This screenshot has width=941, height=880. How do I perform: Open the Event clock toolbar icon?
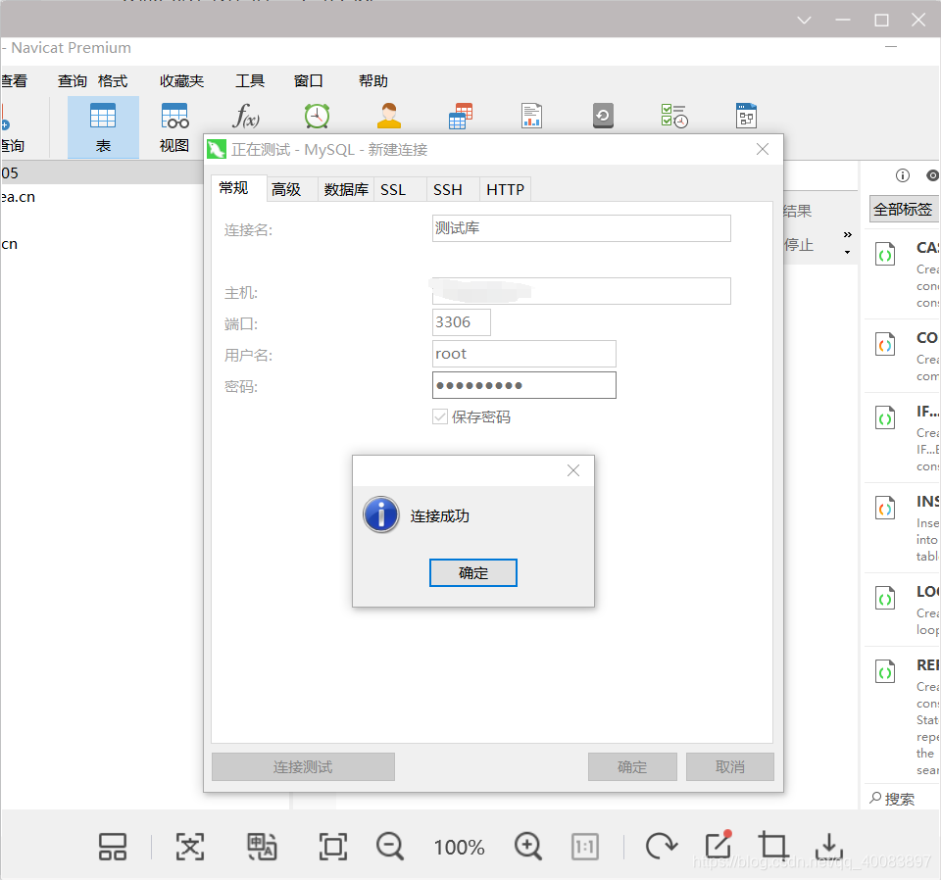317,116
